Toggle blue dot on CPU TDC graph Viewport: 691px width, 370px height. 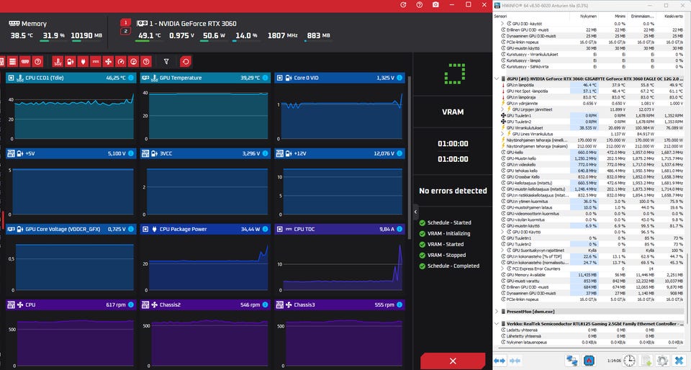pyautogui.click(x=399, y=229)
